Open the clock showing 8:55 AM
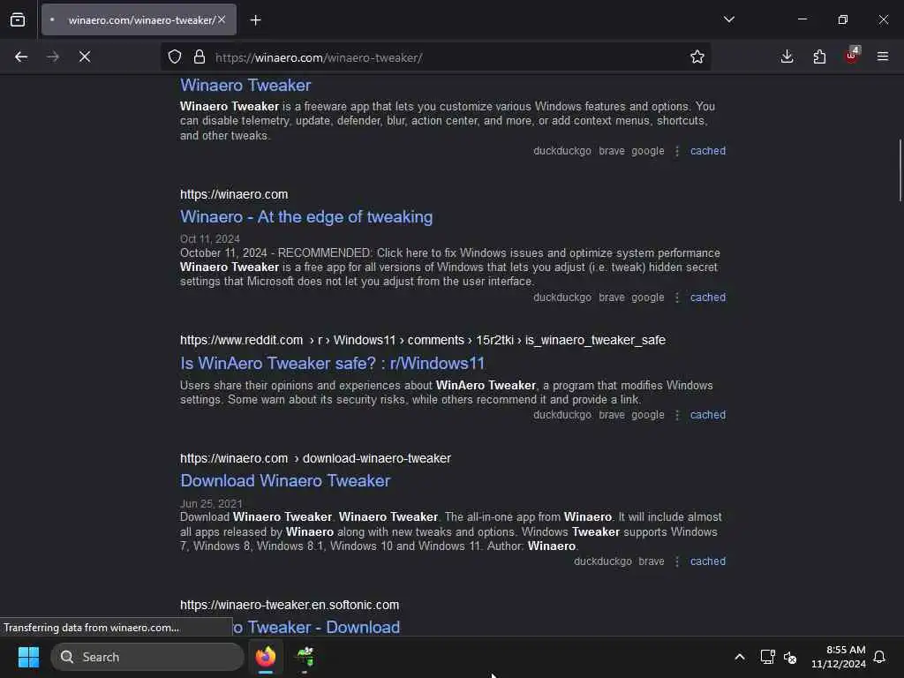Image resolution: width=904 pixels, height=678 pixels. click(x=839, y=657)
